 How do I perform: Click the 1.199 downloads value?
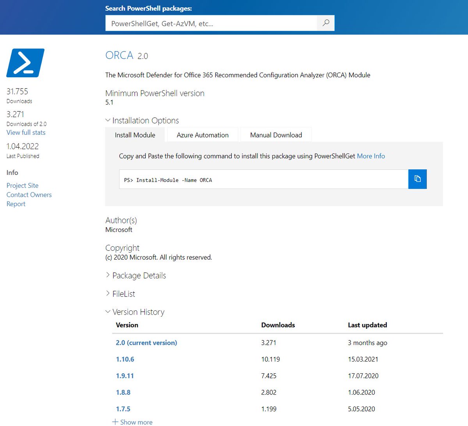click(x=269, y=409)
